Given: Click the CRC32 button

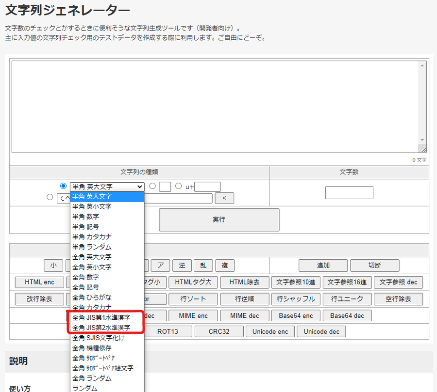Looking at the screenshot, I should pos(219,331).
